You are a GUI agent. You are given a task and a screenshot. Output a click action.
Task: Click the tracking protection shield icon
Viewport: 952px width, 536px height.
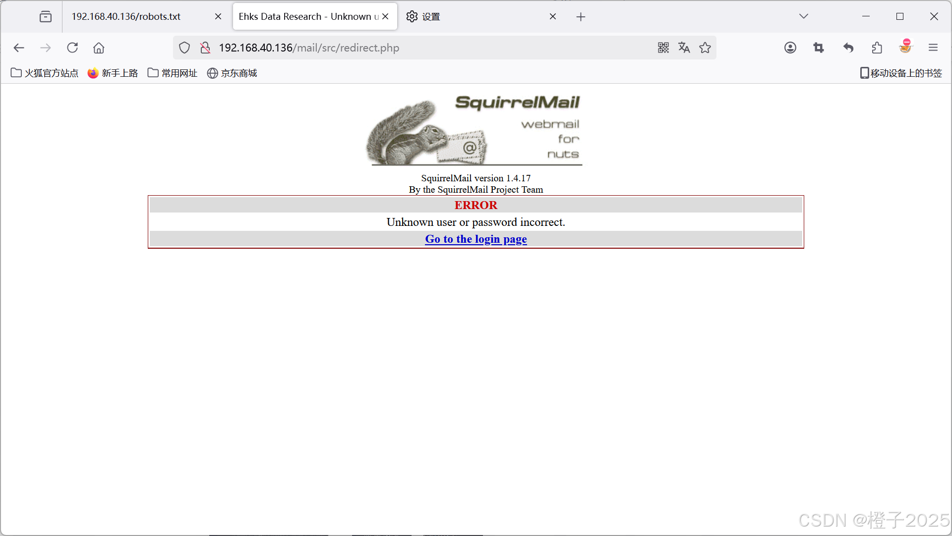click(184, 48)
